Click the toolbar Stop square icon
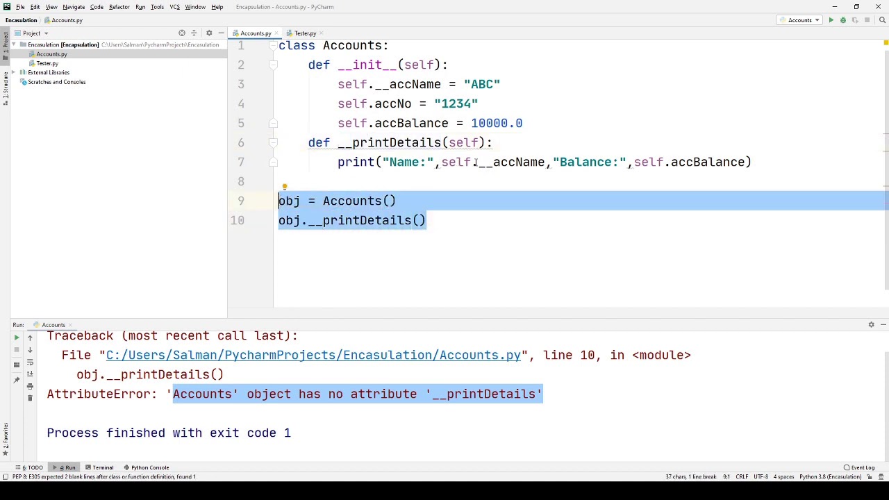Screen dimensions: 889x500 pos(867,20)
